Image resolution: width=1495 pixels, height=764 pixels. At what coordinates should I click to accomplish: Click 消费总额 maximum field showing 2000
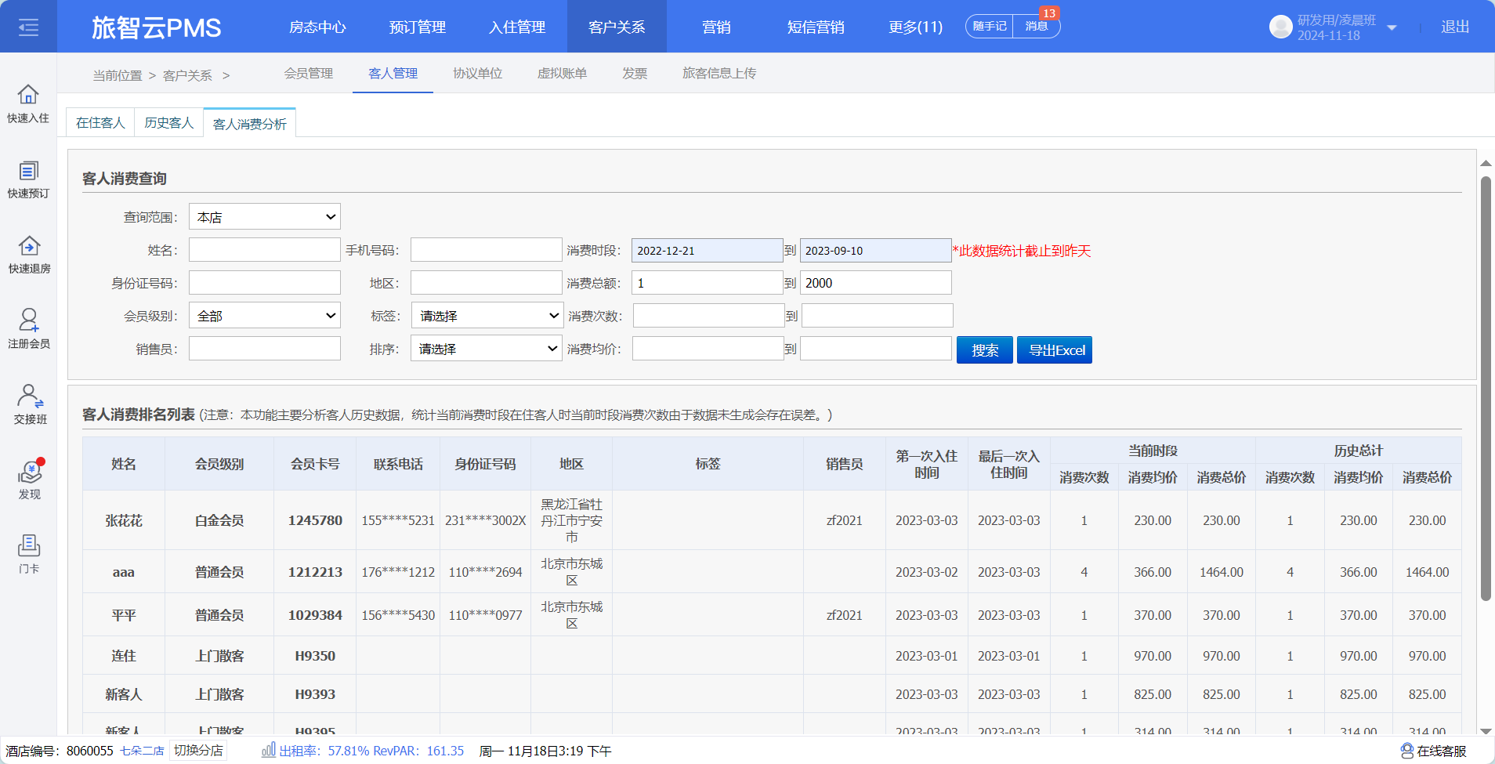coord(876,283)
